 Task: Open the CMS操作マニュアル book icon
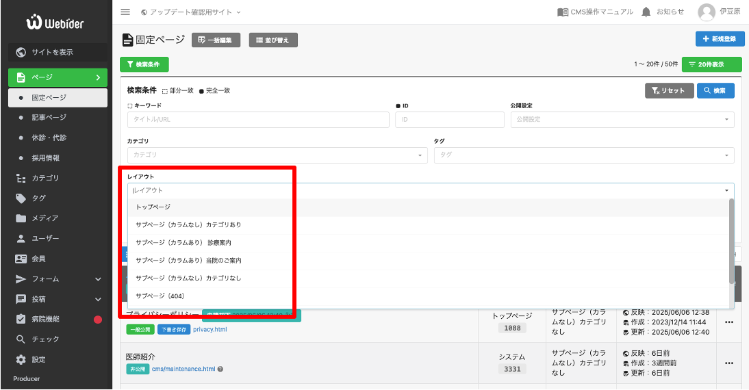coord(563,12)
